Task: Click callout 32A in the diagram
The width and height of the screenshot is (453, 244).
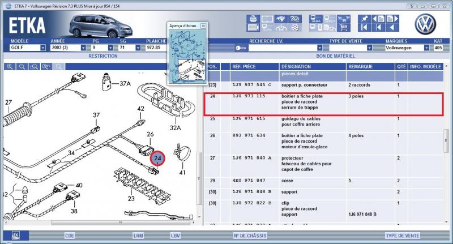Action: (175, 127)
